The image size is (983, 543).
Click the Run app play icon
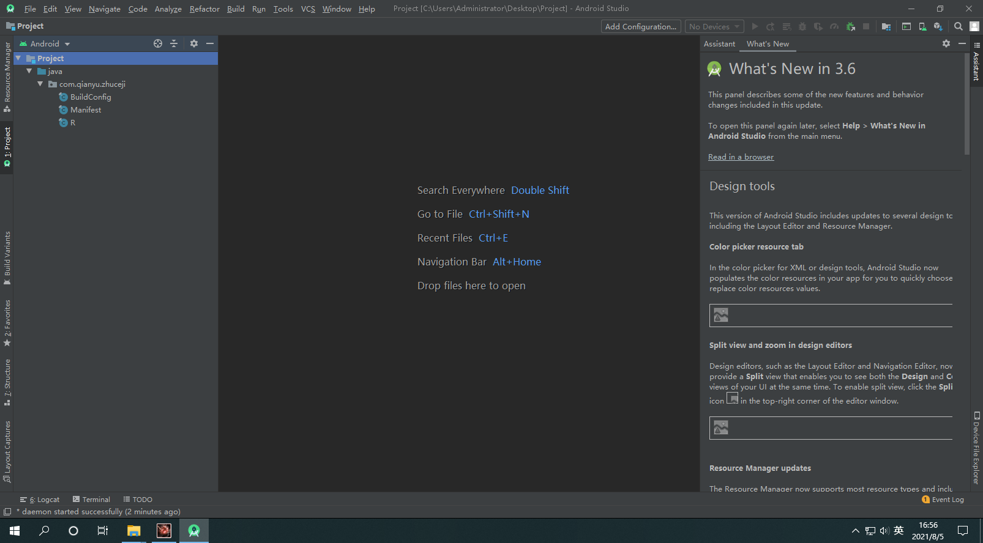pos(755,26)
